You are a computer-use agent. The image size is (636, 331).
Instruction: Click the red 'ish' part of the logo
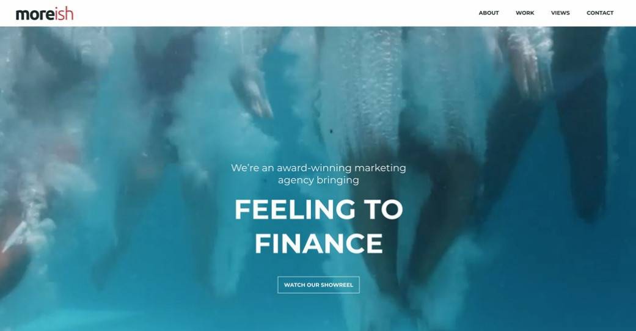[x=64, y=14]
